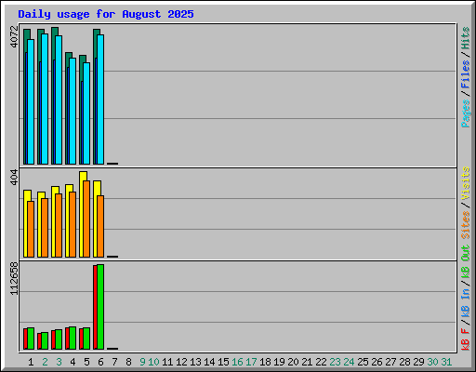Click the orange Sites bar for day 4
Viewport: 476px width, 372px height.
(73, 224)
